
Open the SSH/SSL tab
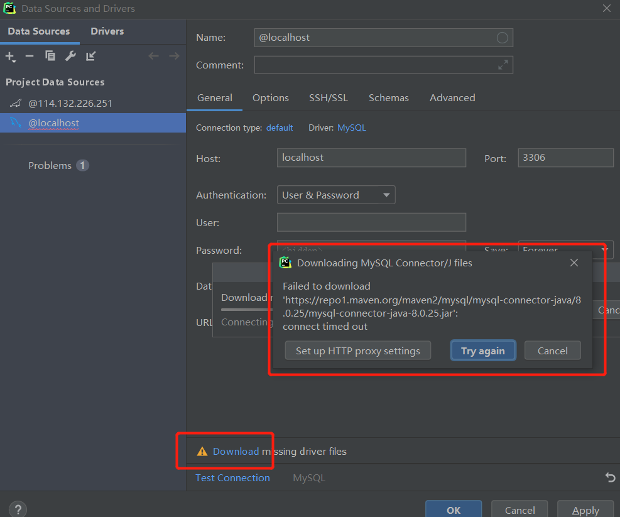click(328, 98)
